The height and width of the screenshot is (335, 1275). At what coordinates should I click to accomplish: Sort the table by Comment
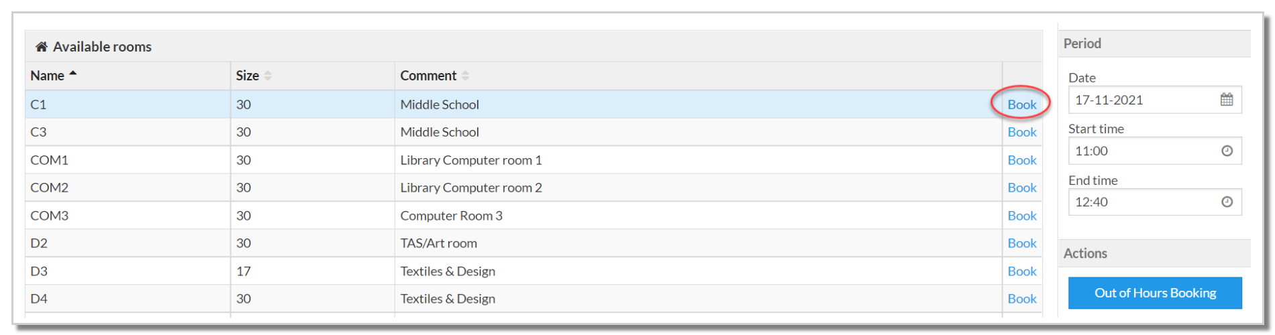click(465, 76)
